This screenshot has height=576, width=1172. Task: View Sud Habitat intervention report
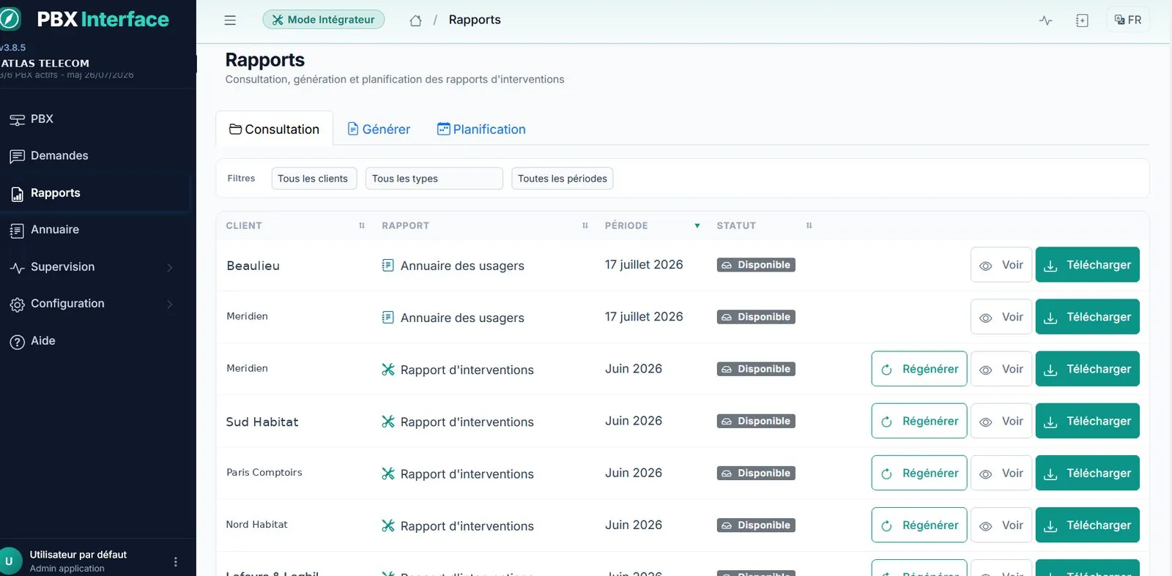(x=1001, y=421)
